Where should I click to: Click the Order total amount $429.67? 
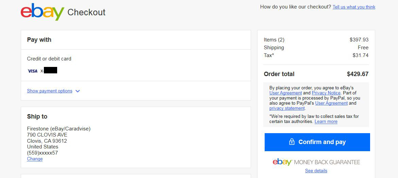358,74
